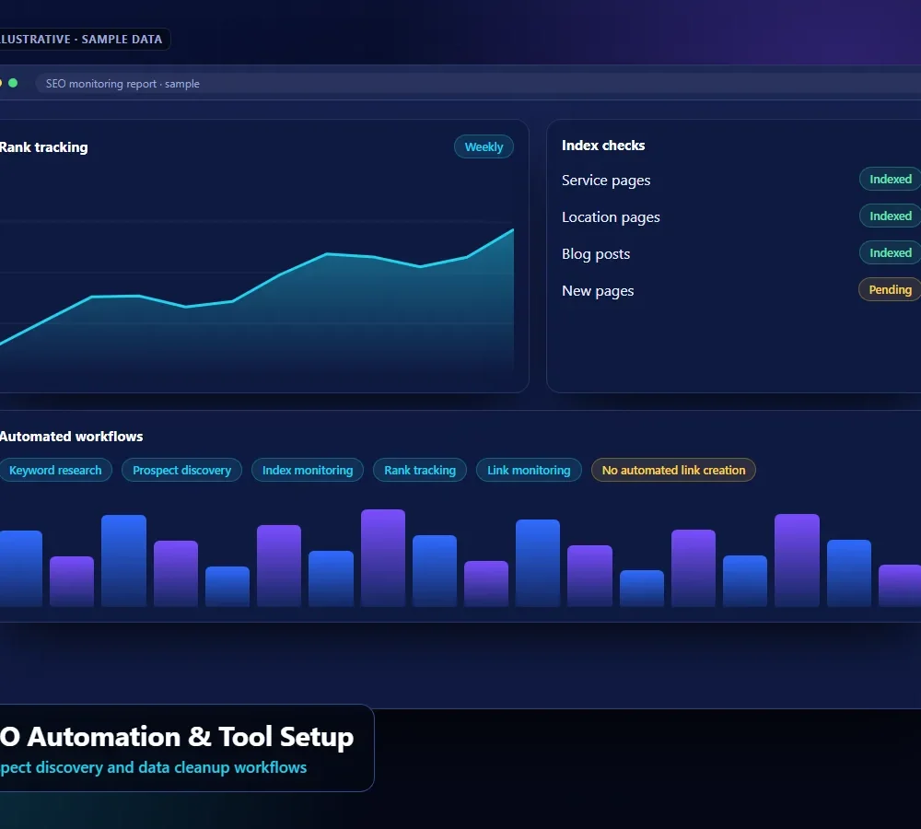Screen dimensions: 921x829
Task: Click the Blog posts row label
Action: (x=596, y=254)
